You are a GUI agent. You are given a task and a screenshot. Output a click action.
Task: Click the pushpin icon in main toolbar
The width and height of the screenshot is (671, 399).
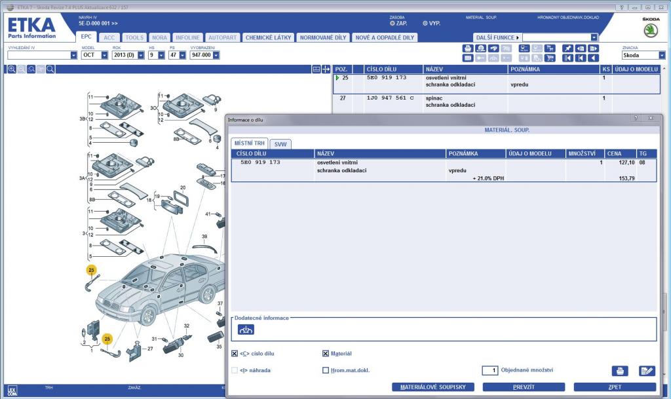(567, 48)
